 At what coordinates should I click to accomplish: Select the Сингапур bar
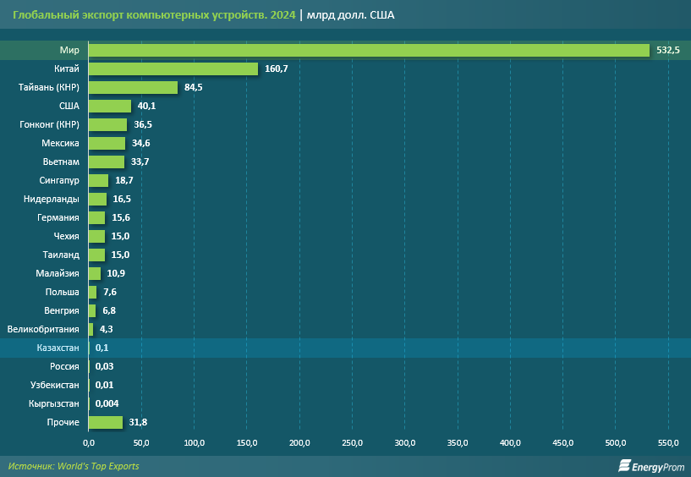[x=98, y=180]
